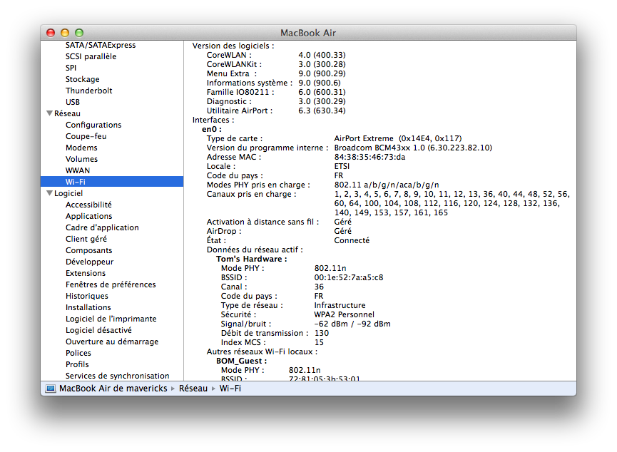Open the Configurations network item
Viewport: 617px width, 452px height.
93,125
